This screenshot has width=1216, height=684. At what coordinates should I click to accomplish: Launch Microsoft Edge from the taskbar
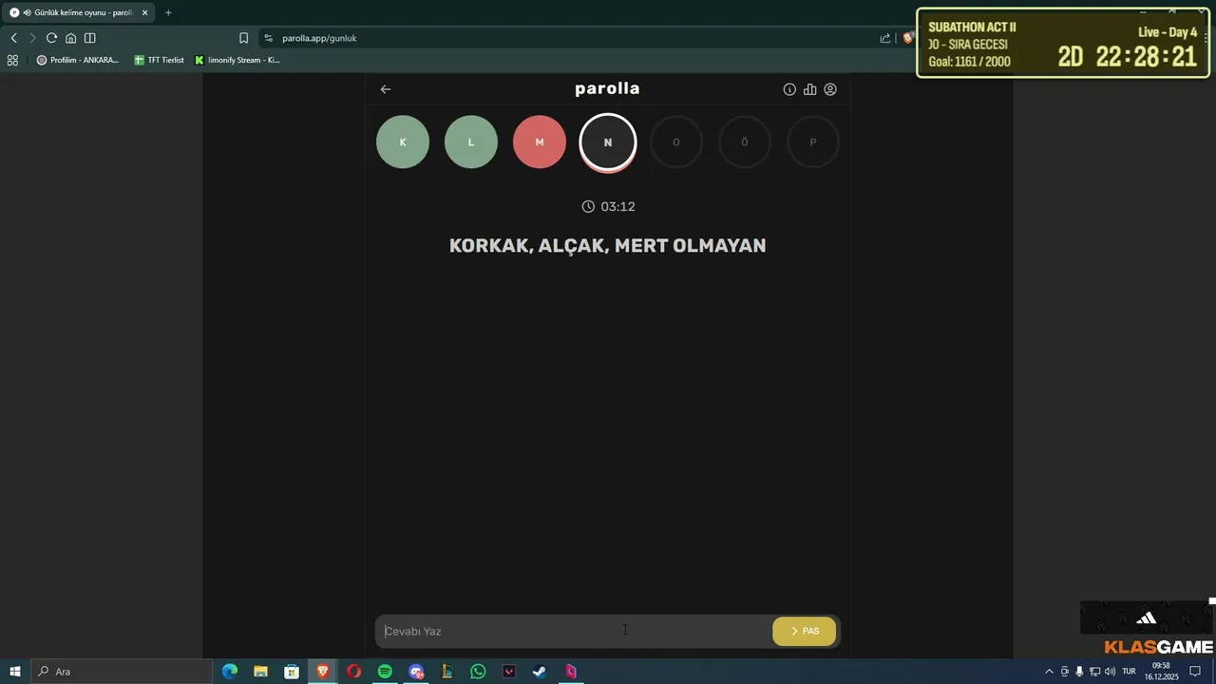(x=230, y=672)
